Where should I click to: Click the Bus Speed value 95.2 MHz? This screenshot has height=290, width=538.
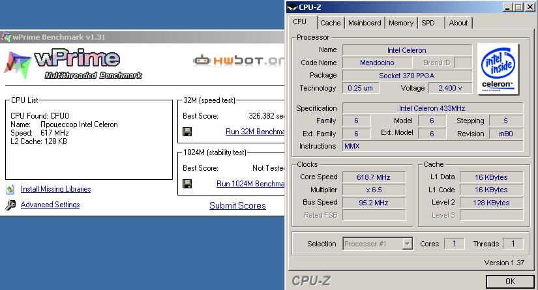(374, 203)
